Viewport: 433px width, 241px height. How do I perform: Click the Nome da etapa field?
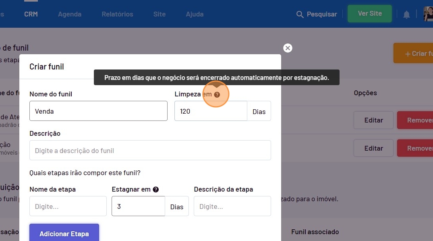point(68,206)
